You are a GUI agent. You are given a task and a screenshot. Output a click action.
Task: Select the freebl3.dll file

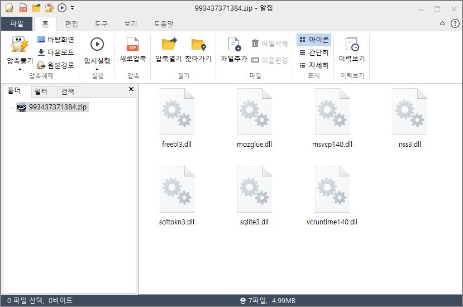(176, 118)
